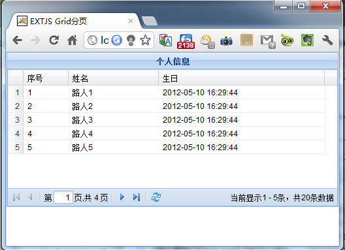Image resolution: width=345 pixels, height=250 pixels.
Task: Open the wrench settings menu
Action: coord(327,40)
